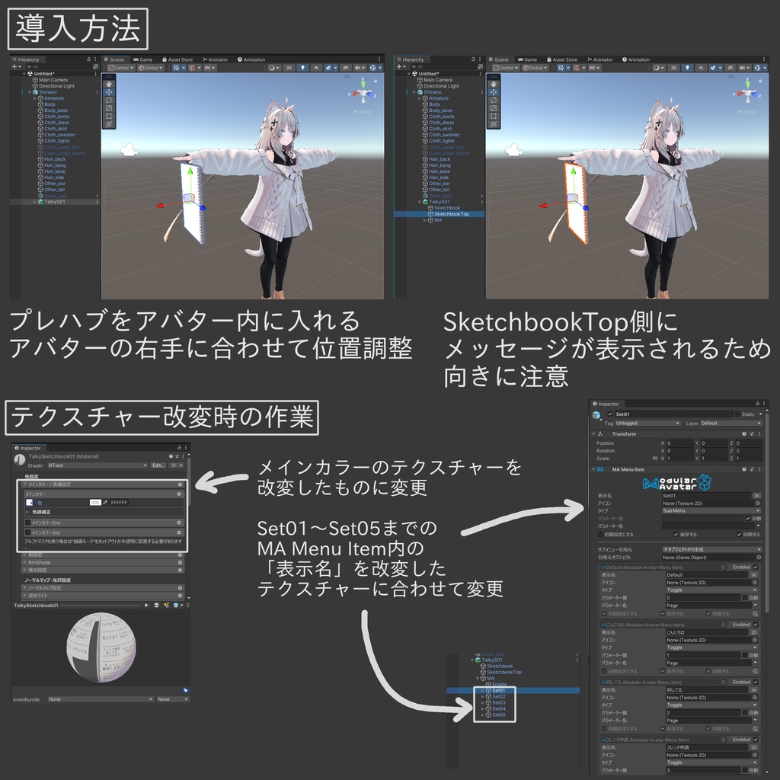Click the Set01 name field in the Inspector

coord(676,414)
